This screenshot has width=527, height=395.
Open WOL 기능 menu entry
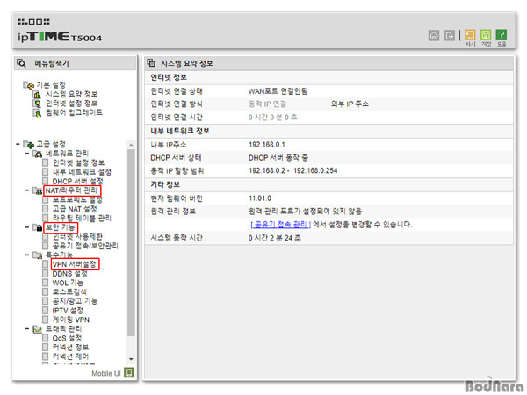click(x=67, y=284)
